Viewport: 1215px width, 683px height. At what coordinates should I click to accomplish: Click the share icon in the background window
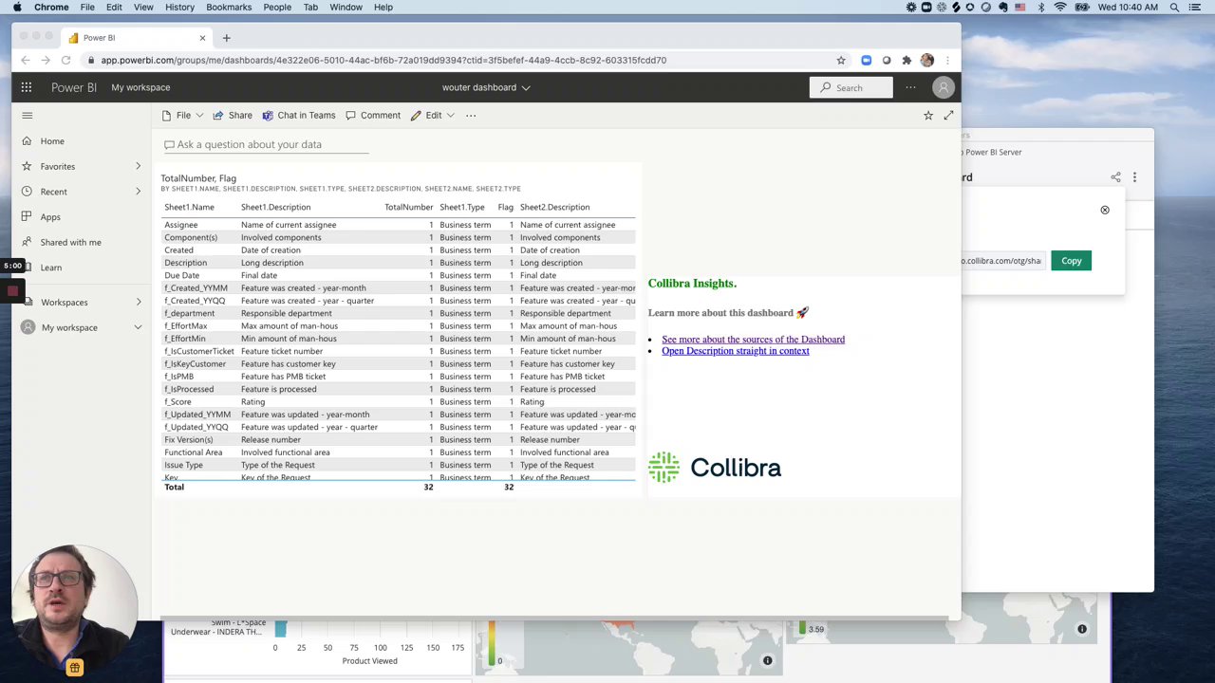pyautogui.click(x=1115, y=177)
